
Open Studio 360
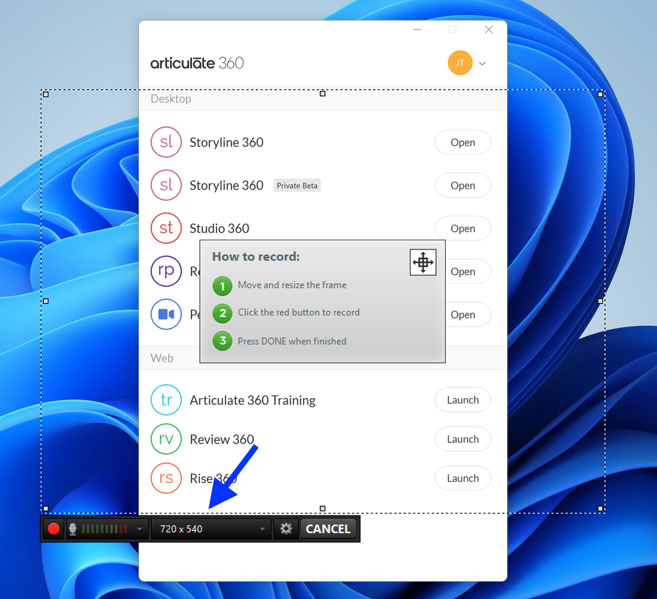462,228
